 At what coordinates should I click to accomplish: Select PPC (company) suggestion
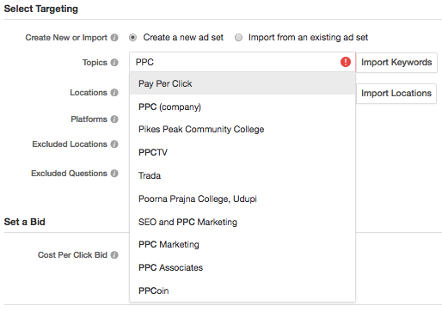242,107
